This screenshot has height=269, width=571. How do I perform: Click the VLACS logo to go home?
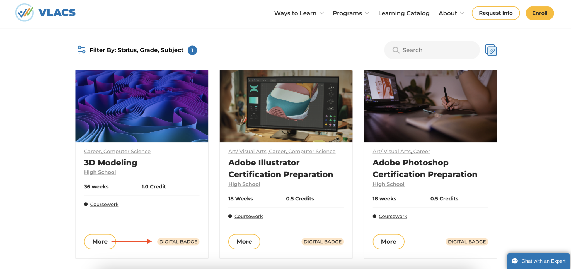pos(45,13)
